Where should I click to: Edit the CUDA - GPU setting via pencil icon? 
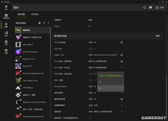coord(122,55)
